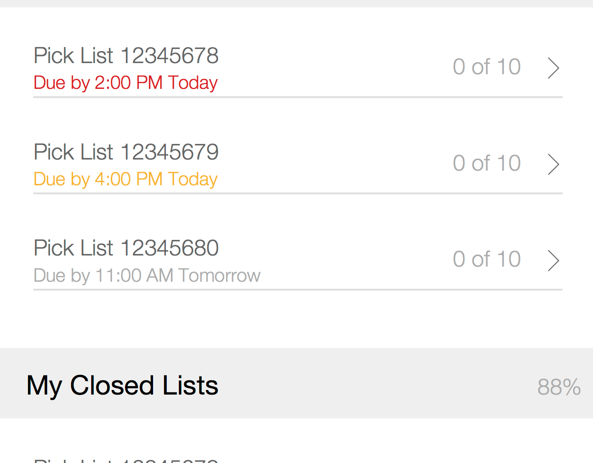Select the gray Due by 11:00 AM Tomorrow label
Screen dimensions: 593x463
pos(147,275)
